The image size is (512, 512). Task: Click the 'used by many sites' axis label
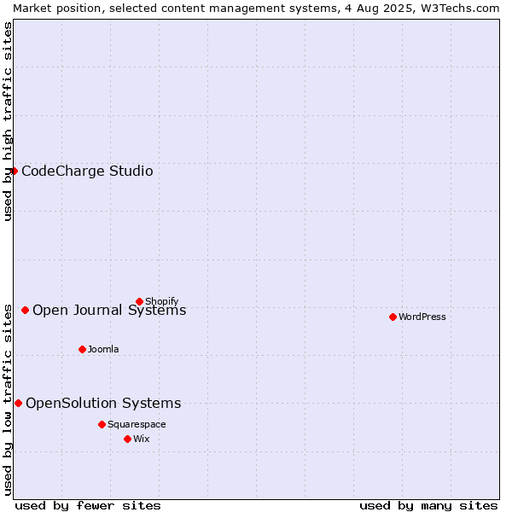[428, 506]
